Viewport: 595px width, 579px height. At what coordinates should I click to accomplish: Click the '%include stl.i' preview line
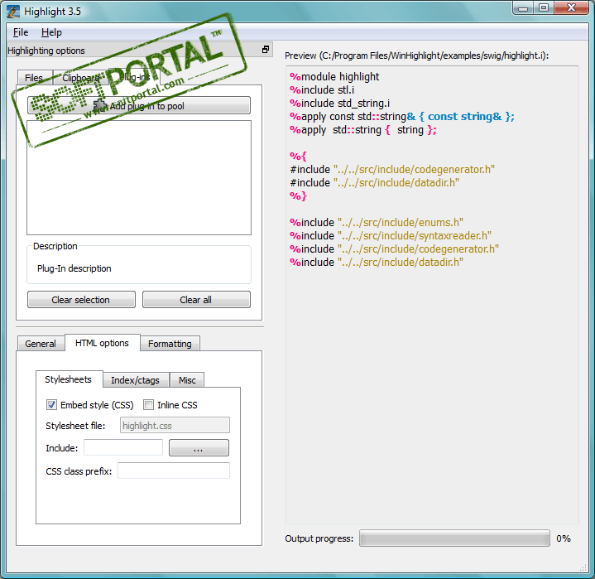click(x=322, y=90)
